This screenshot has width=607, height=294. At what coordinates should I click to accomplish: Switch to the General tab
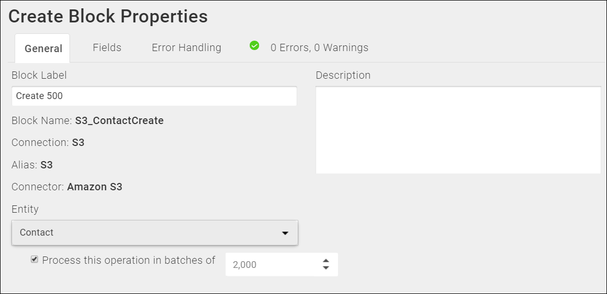point(43,48)
